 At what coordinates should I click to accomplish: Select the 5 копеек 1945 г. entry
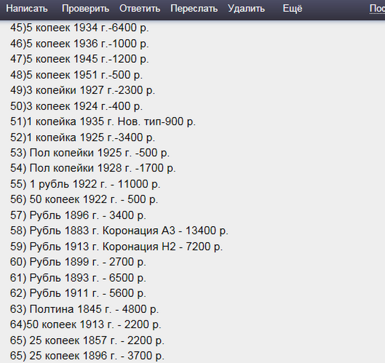[80, 59]
